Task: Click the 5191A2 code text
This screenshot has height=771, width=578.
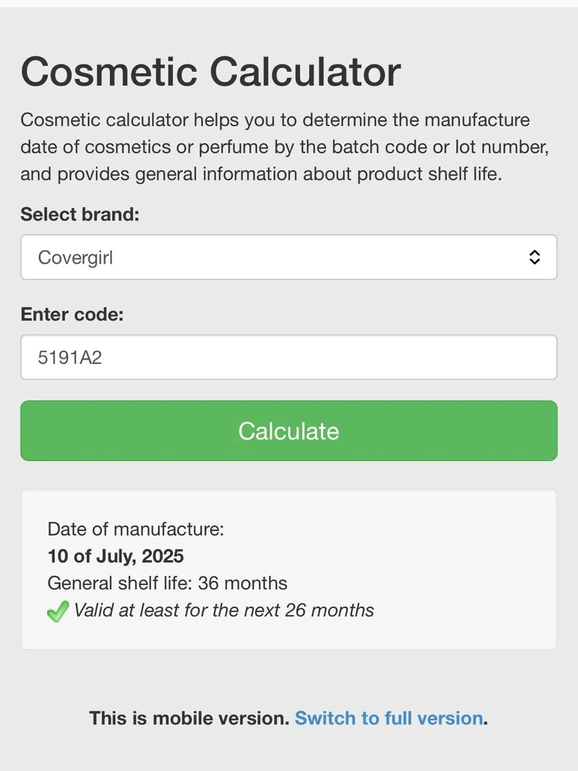Action: (70, 357)
